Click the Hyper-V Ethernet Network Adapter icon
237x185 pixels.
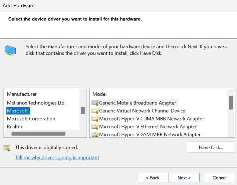pyautogui.click(x=95, y=127)
